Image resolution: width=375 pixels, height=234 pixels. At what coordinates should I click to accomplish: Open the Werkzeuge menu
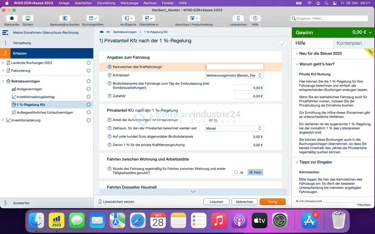[130, 3]
